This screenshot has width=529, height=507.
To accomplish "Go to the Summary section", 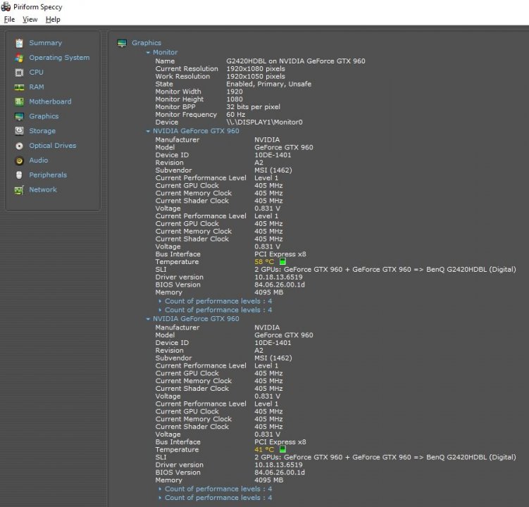I will pyautogui.click(x=46, y=43).
